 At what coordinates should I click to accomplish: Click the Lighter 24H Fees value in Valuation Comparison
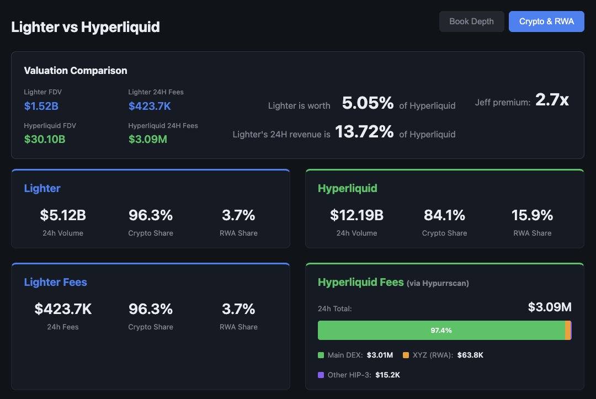pyautogui.click(x=150, y=106)
